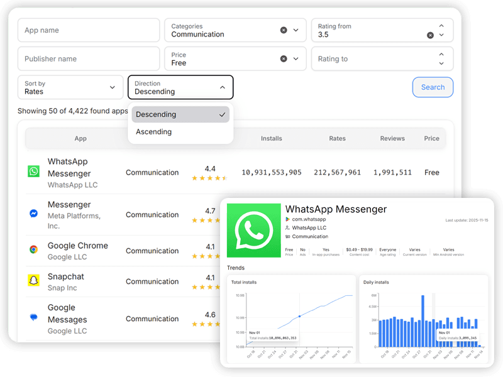Click the Messenger app icon in list

pos(33,214)
